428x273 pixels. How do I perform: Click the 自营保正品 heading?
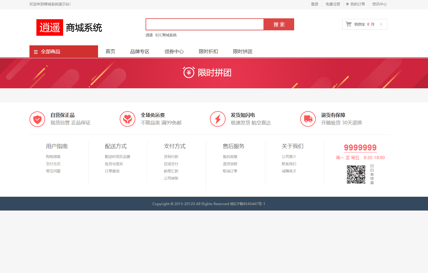(63, 115)
